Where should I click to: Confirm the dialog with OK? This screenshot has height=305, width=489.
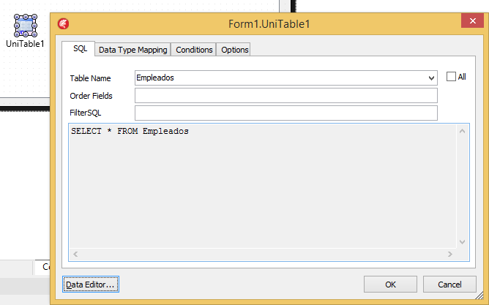point(390,284)
